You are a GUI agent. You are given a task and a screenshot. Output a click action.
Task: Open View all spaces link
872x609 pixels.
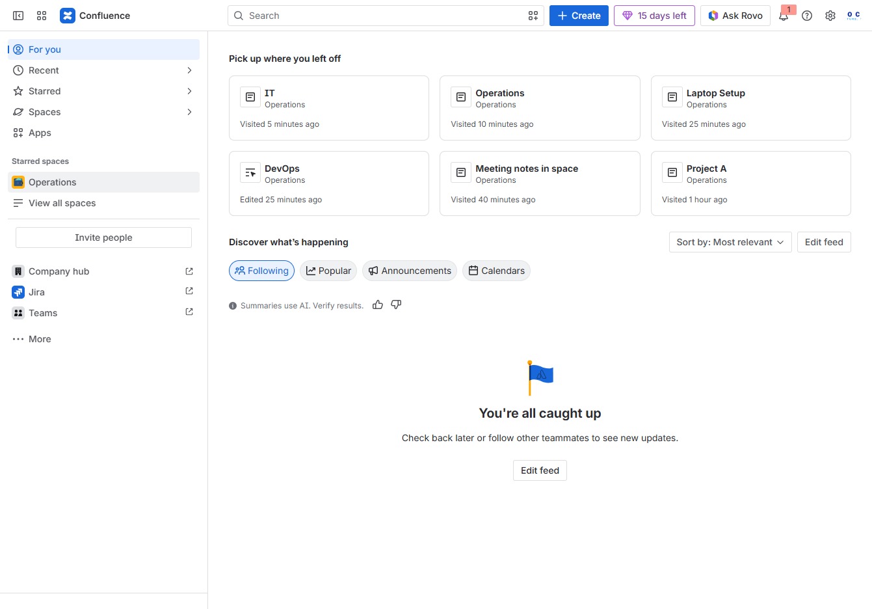click(104, 203)
